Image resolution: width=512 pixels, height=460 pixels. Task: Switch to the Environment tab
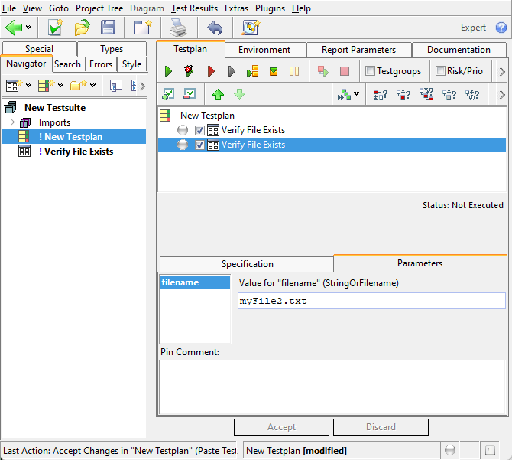tap(264, 50)
